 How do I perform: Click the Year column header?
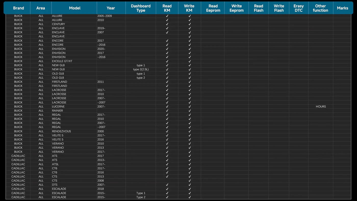click(x=111, y=8)
